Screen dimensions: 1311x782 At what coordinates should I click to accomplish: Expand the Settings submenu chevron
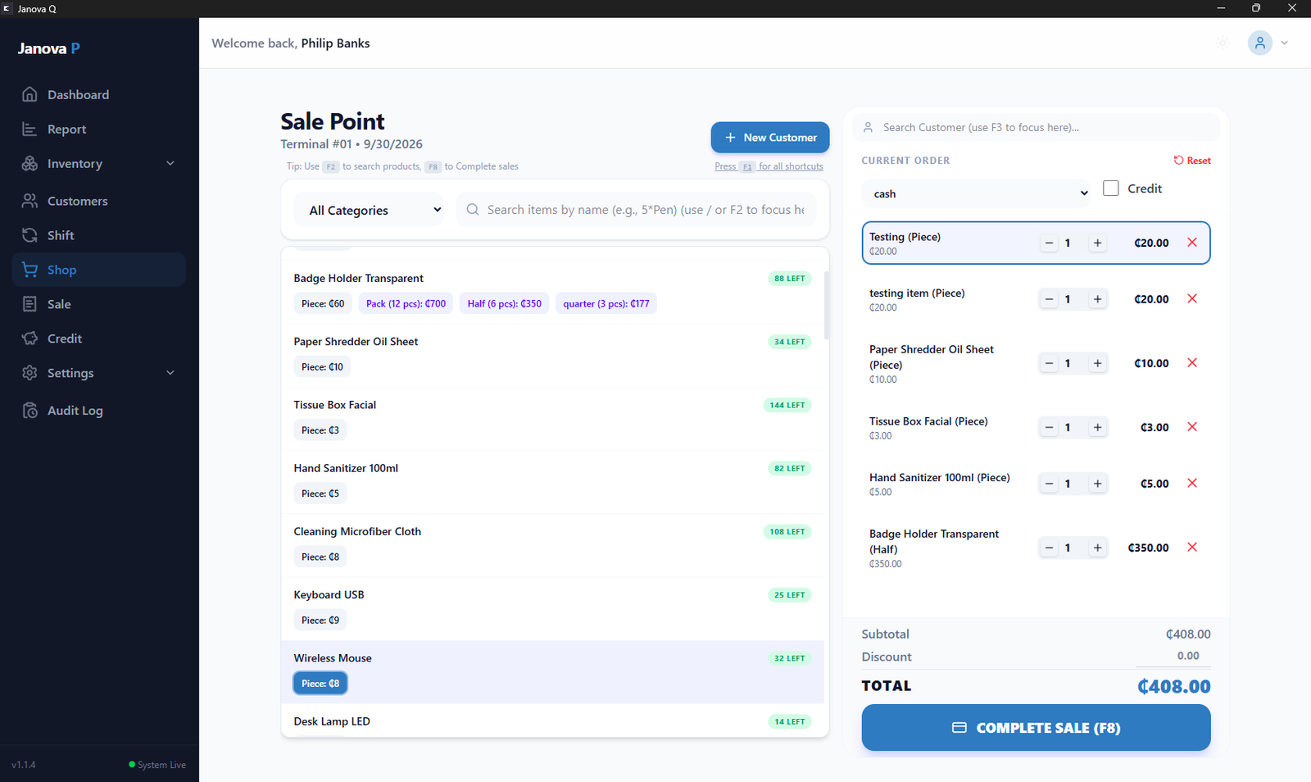(x=170, y=373)
